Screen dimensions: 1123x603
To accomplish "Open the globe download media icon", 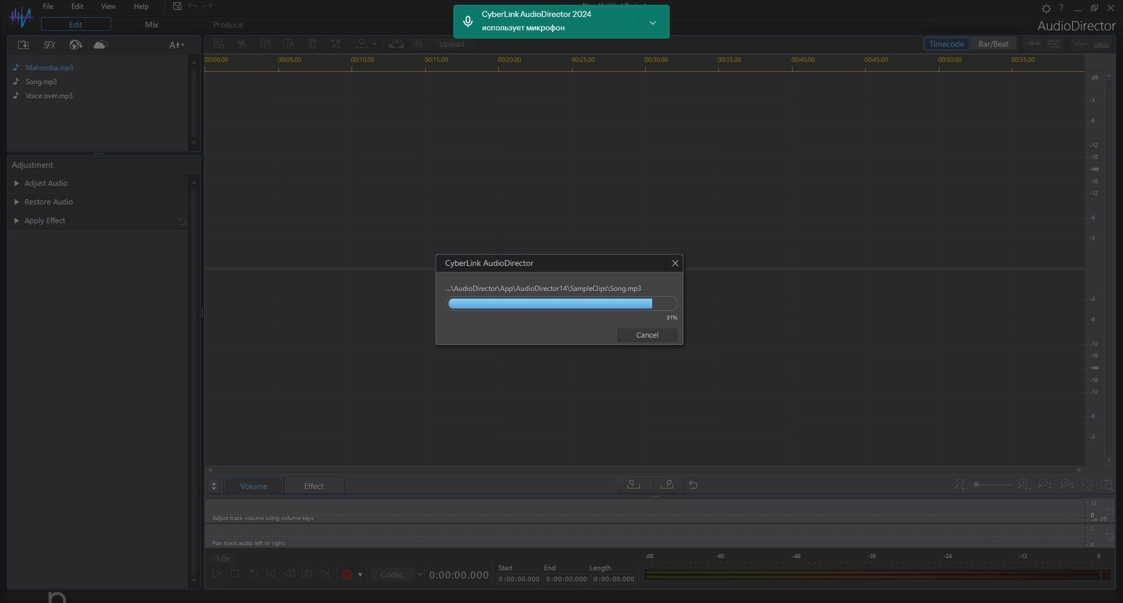I will click(x=75, y=45).
